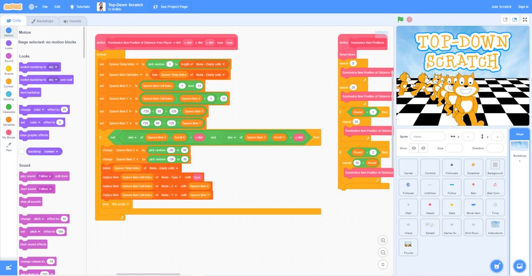The image size is (532, 276).
Task: Click the project author avatar thumbnail
Action: tap(101, 7)
